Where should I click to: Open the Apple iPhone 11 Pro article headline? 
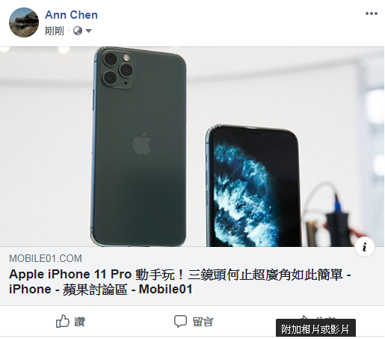(180, 282)
